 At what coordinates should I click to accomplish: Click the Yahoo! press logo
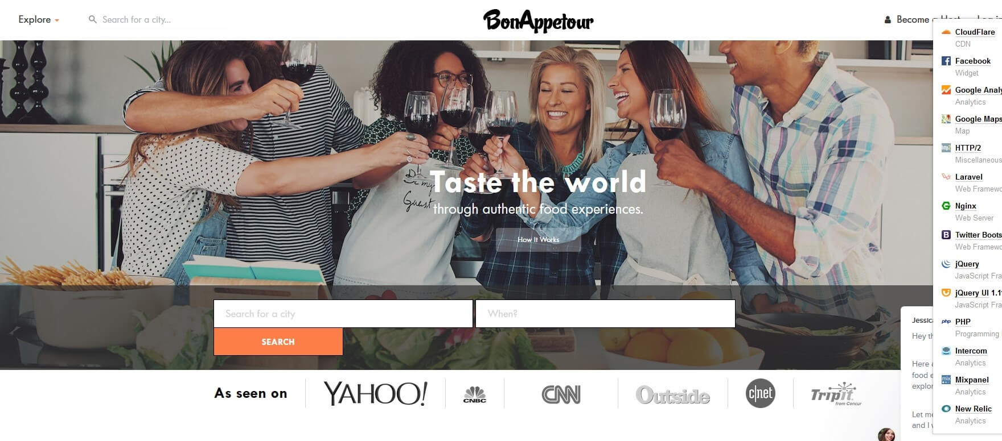(375, 393)
